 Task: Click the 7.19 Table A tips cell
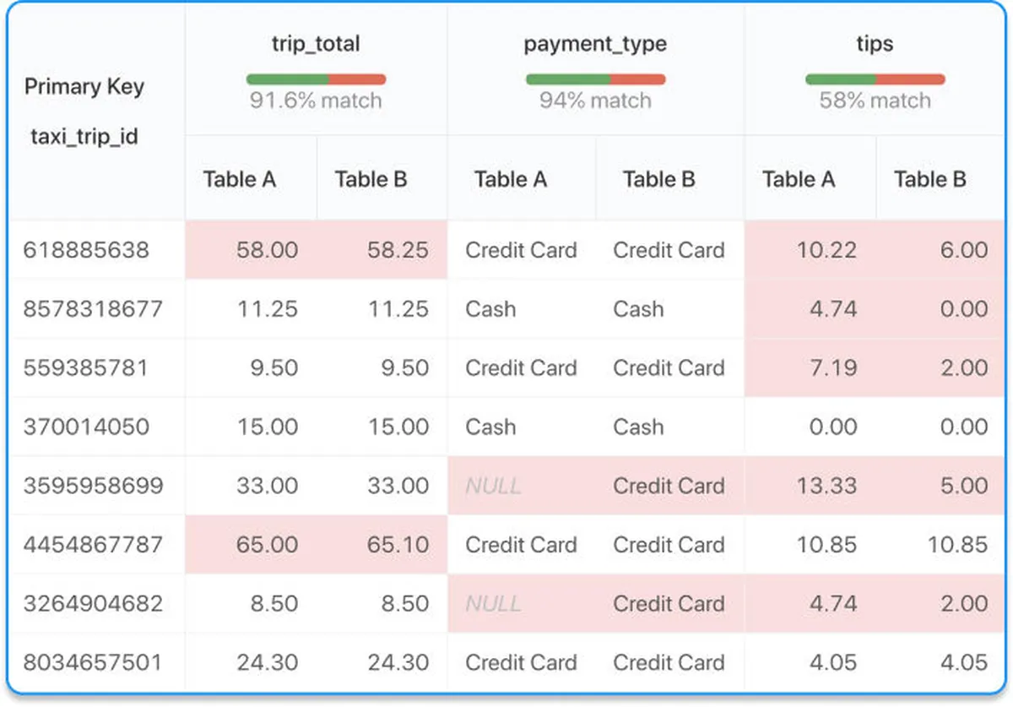(832, 368)
